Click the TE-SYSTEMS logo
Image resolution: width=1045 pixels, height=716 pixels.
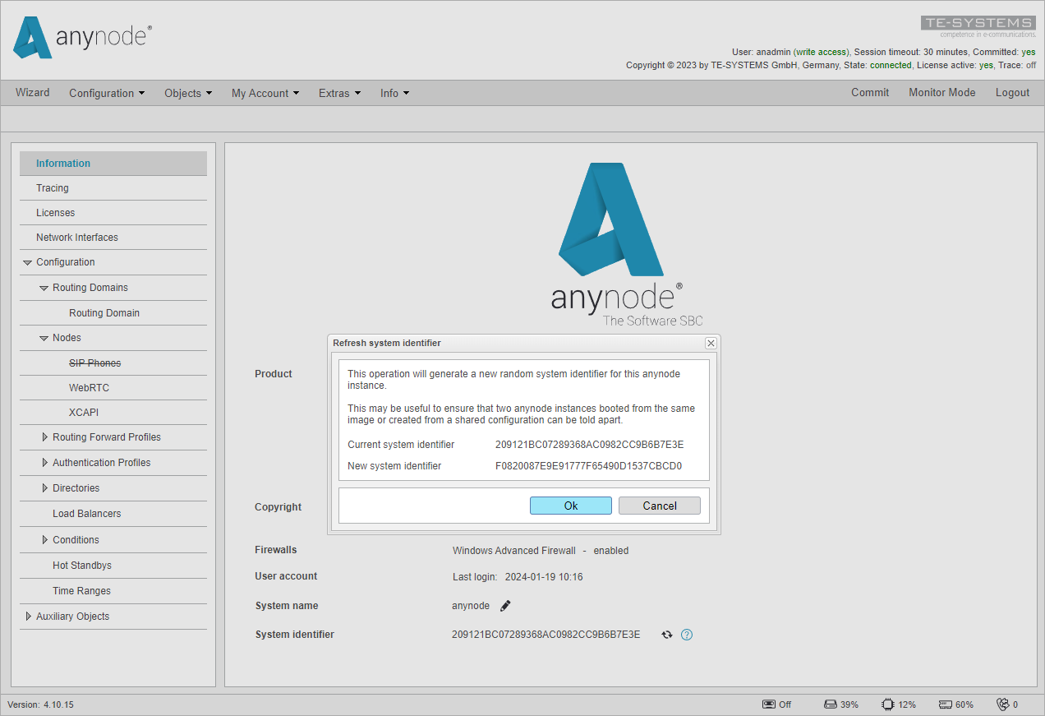pyautogui.click(x=978, y=22)
